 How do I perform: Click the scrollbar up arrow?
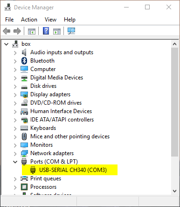coord(174,44)
